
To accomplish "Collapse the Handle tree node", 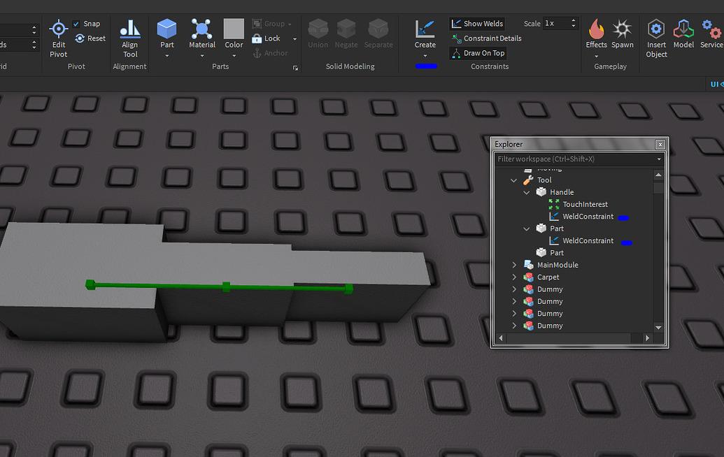I will pyautogui.click(x=526, y=192).
